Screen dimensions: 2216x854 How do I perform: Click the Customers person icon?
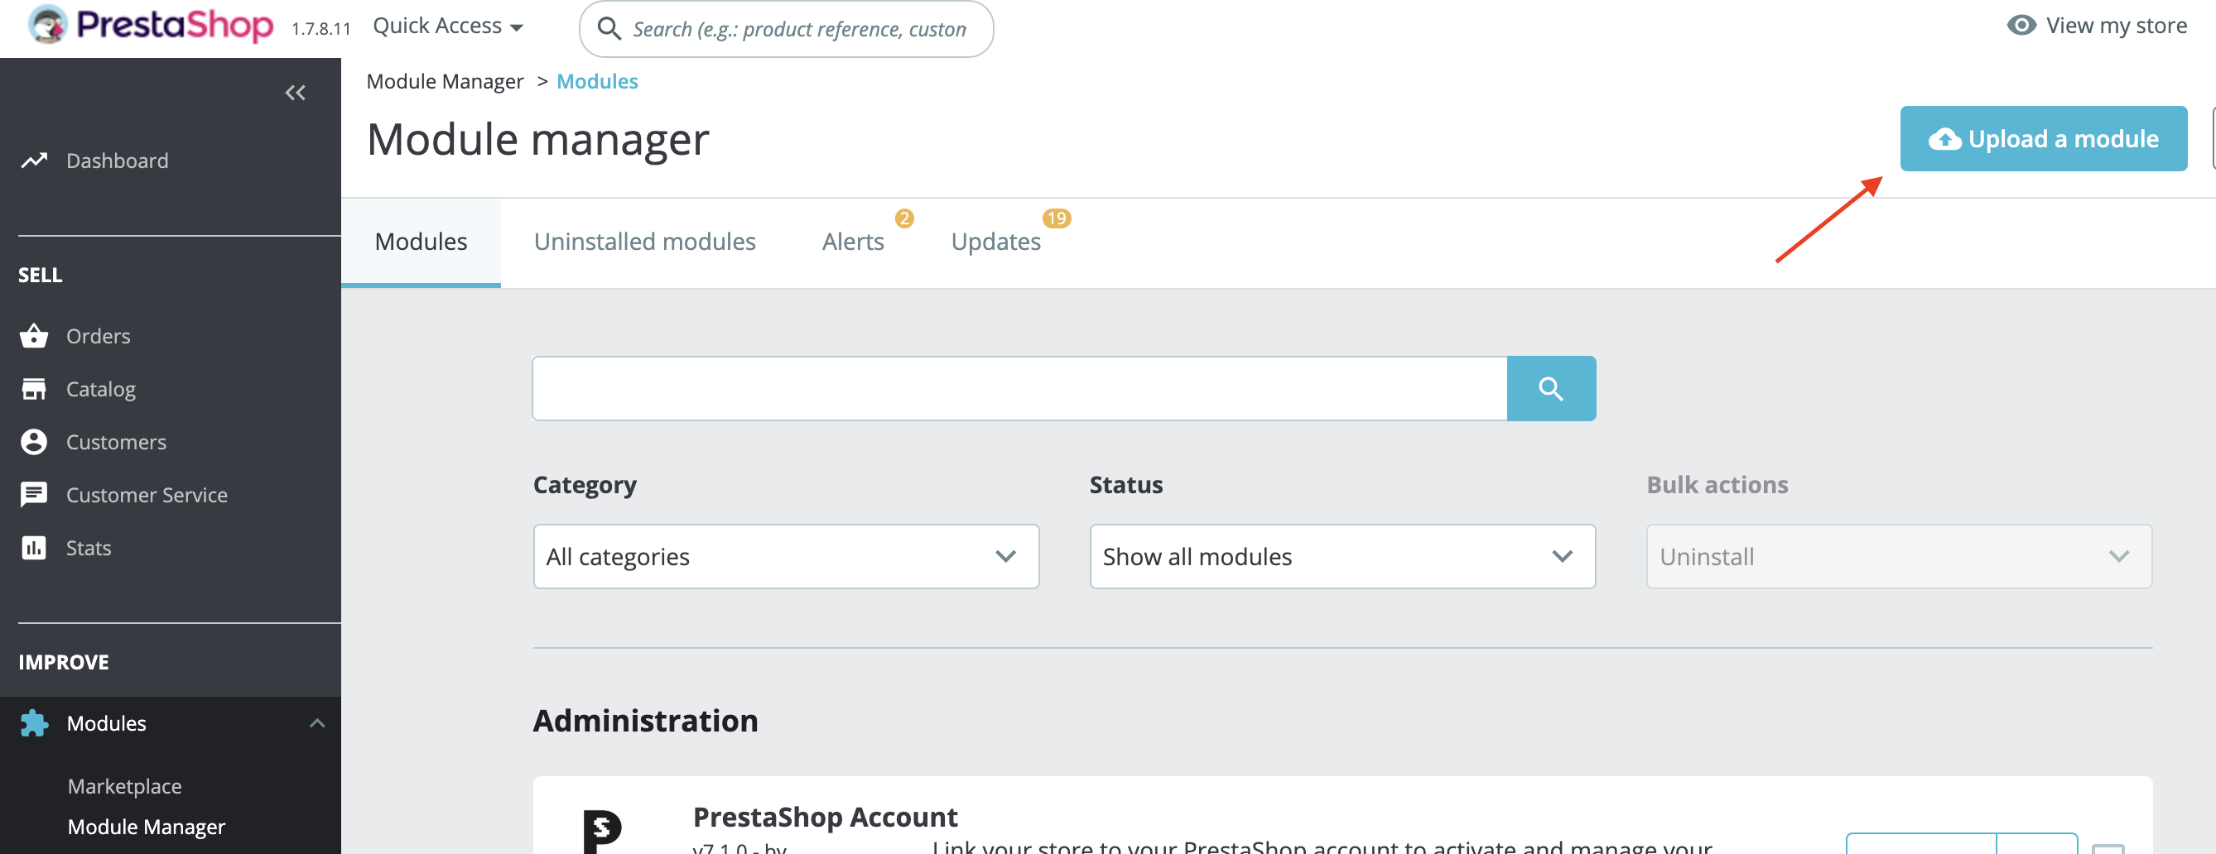34,441
